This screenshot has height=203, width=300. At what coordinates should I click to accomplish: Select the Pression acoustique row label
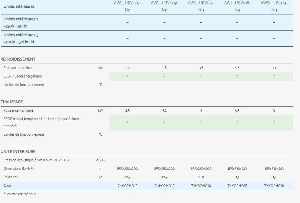37,160
